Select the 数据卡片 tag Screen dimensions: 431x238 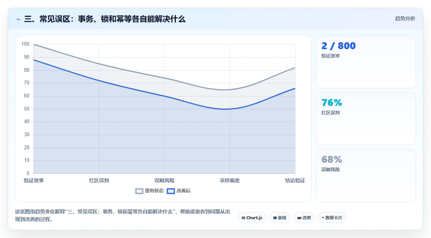(332, 218)
